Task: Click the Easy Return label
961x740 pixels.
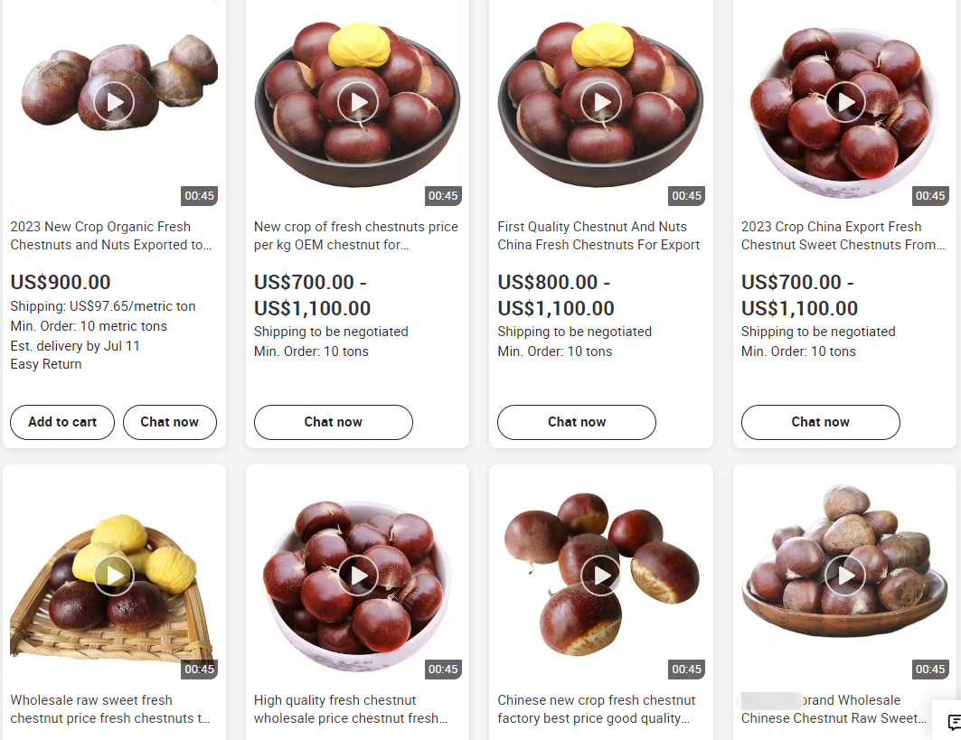Action: (46, 364)
